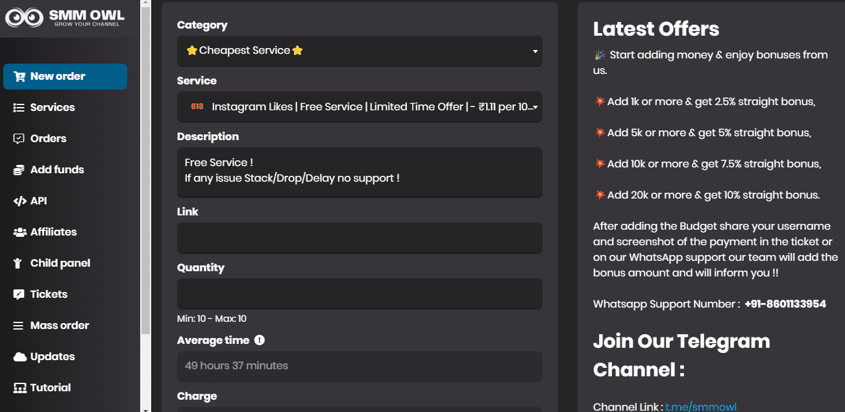This screenshot has height=412, width=845.
Task: Open the Category dropdown
Action: point(360,51)
